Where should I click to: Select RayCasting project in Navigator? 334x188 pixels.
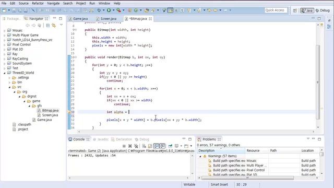pos(18,58)
